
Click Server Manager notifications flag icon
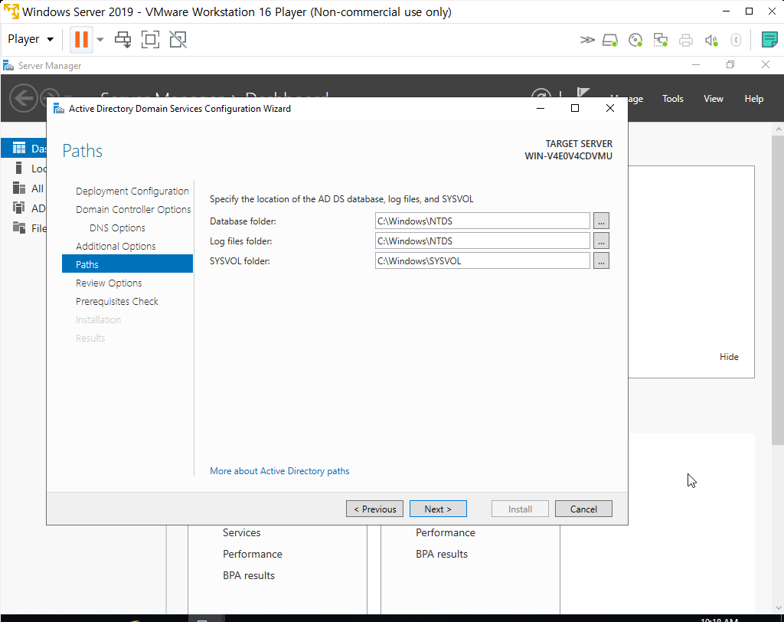(583, 93)
